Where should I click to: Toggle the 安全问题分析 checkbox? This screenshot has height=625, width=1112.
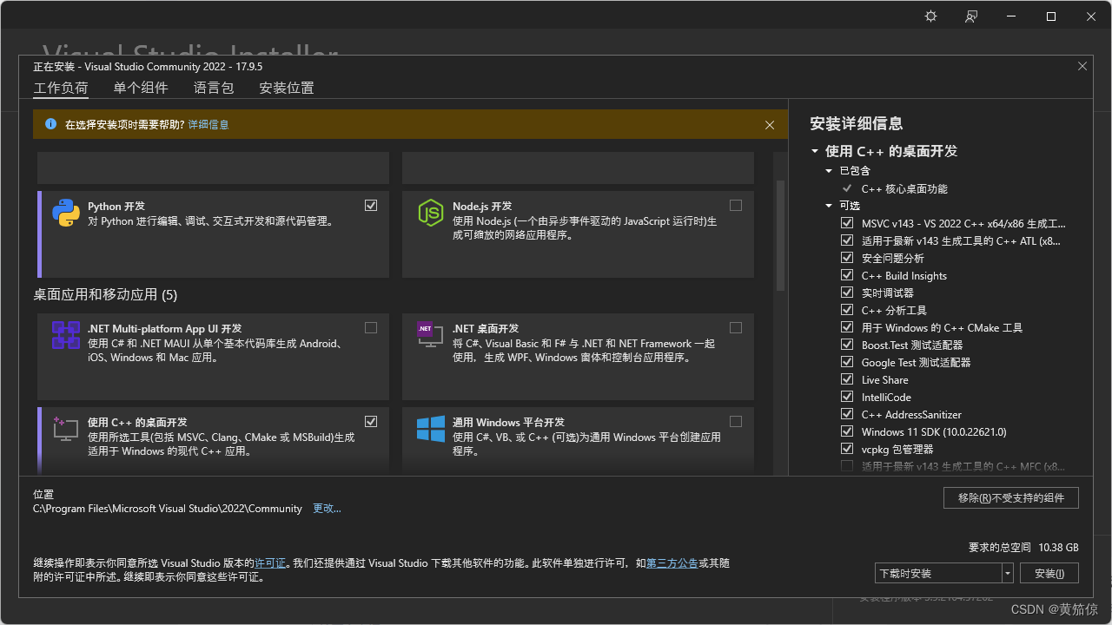(847, 258)
